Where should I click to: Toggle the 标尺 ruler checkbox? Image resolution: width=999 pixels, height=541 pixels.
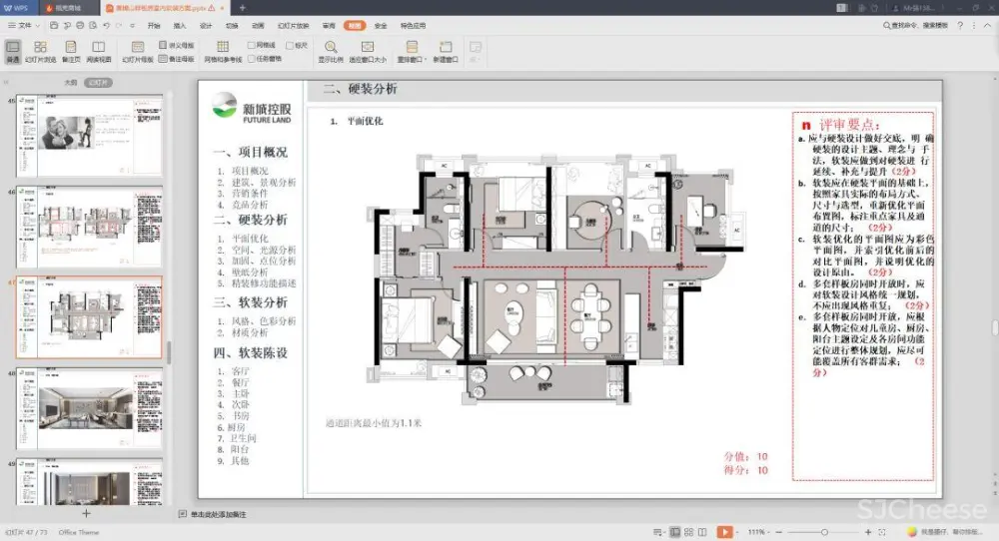(x=290, y=45)
